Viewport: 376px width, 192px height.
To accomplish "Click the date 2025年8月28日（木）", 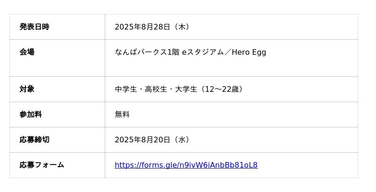I will 153,27.
